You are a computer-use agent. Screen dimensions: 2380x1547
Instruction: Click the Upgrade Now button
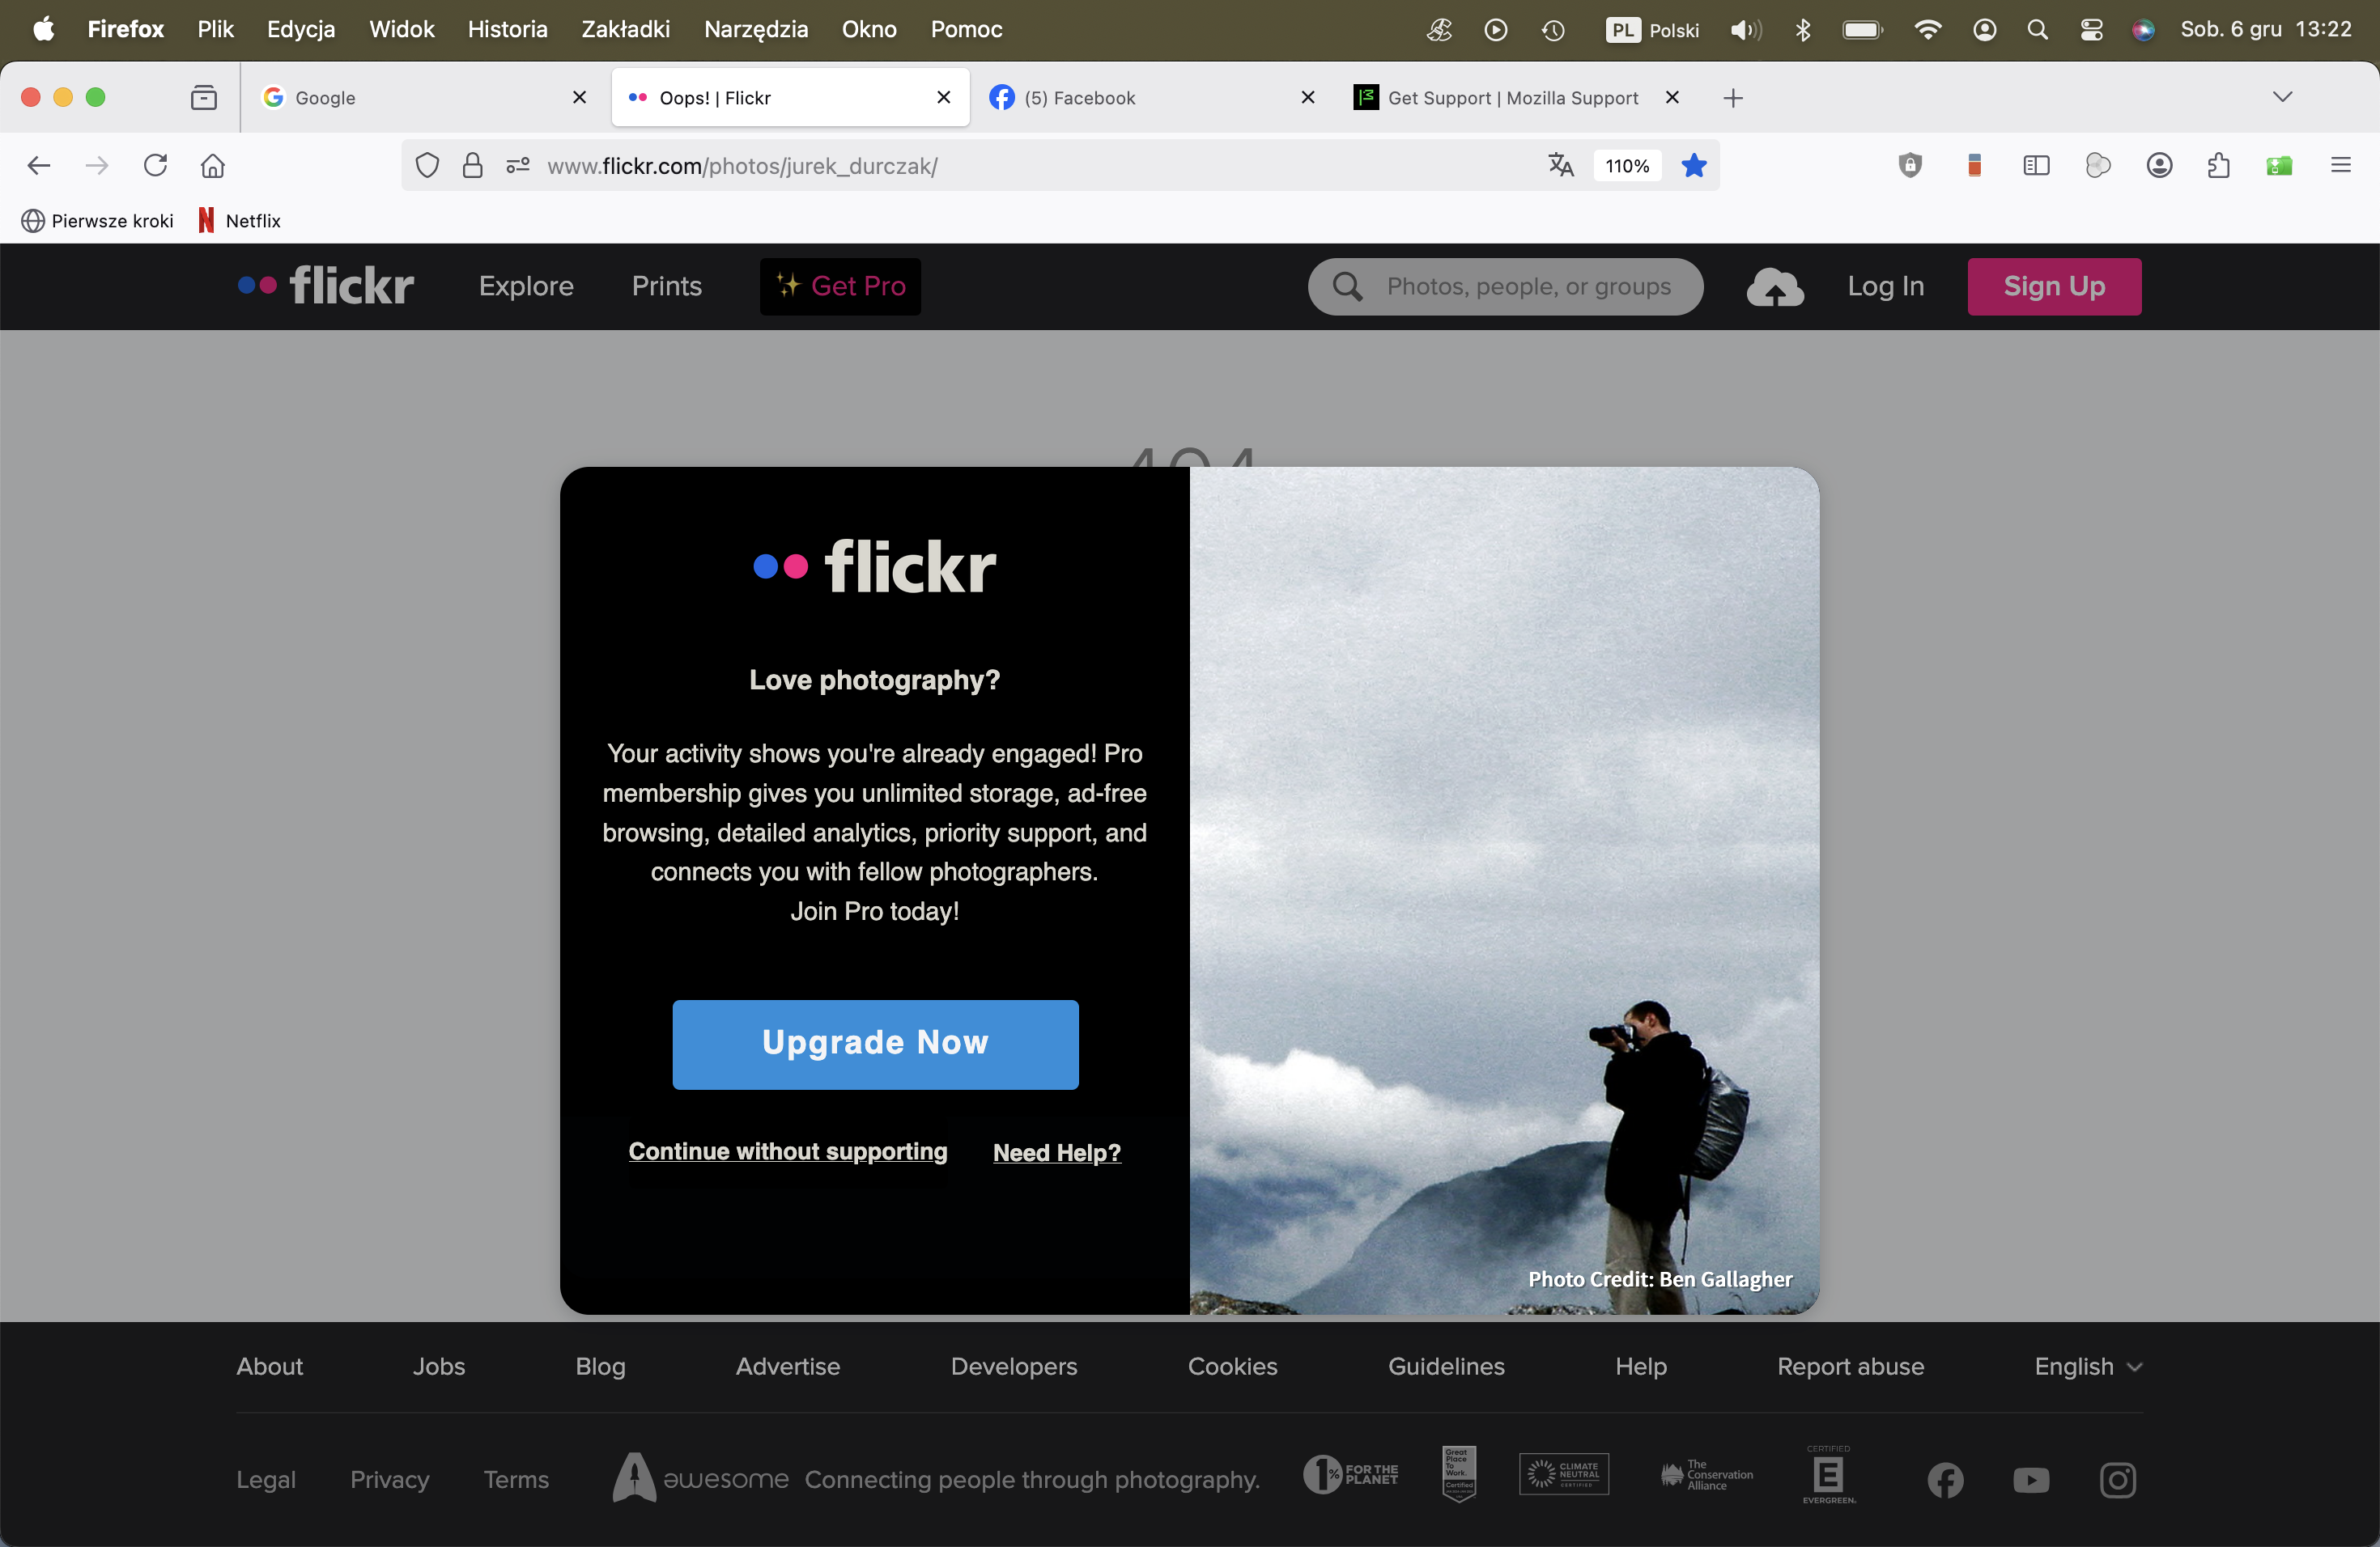pos(875,1043)
